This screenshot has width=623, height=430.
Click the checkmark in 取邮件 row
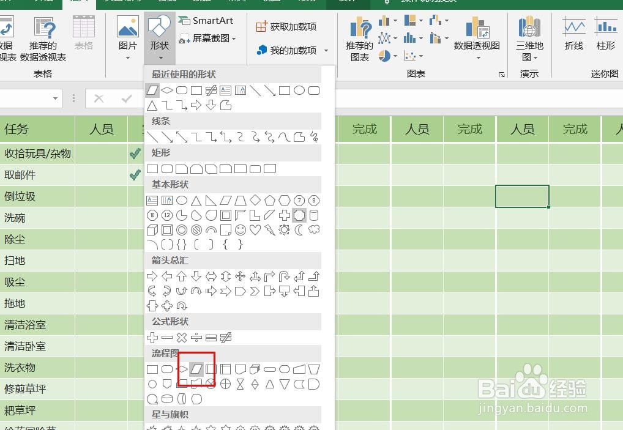click(135, 175)
